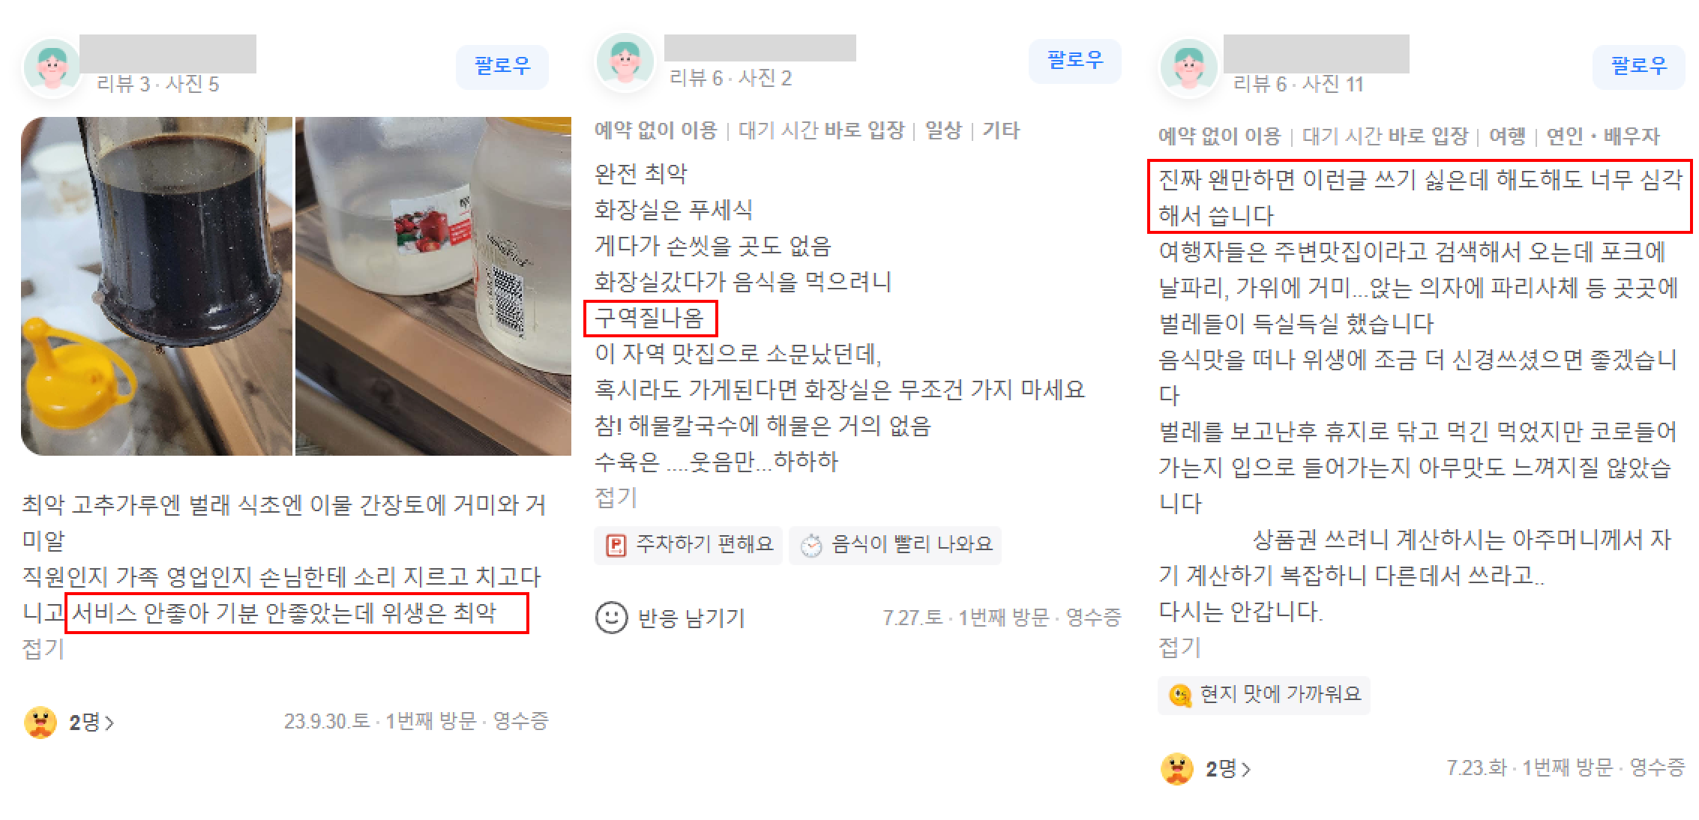Expand the first review's 2명 reactions list
1699x820 pixels.
tap(91, 723)
